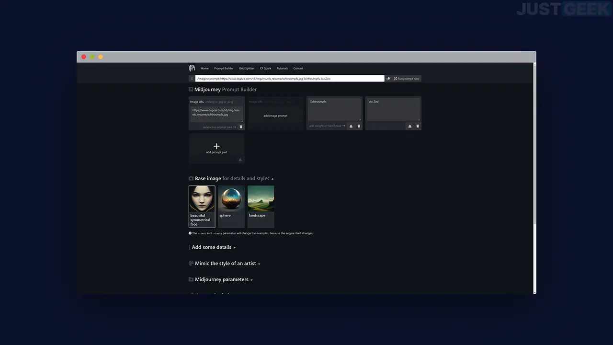Click the camera icon beside Base image
The image size is (613, 345).
[191, 178]
